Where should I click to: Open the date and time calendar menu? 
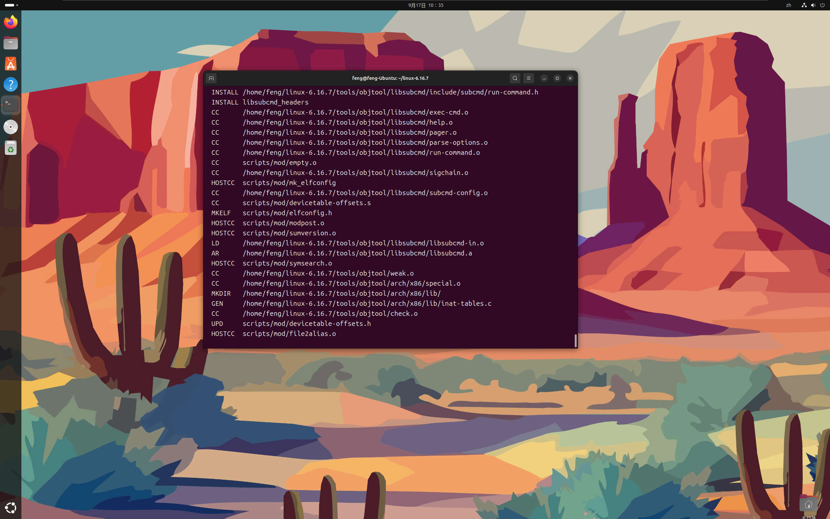425,5
